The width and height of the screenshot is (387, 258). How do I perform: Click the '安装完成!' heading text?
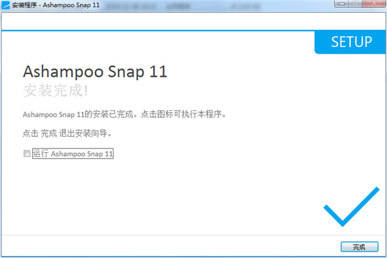[x=55, y=90]
